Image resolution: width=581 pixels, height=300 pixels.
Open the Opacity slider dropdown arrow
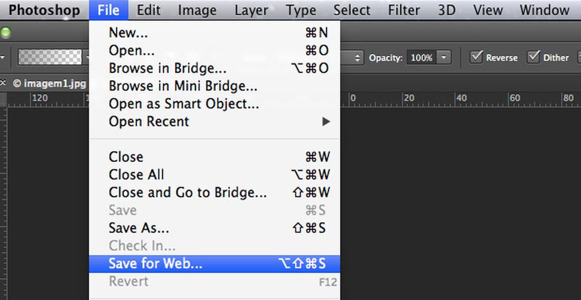pos(444,58)
